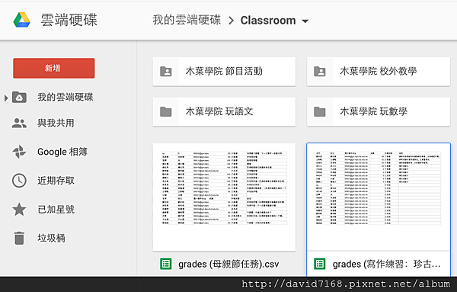The width and height of the screenshot is (457, 292).
Task: Click the Google Photos pinwheel icon
Action: 19,152
